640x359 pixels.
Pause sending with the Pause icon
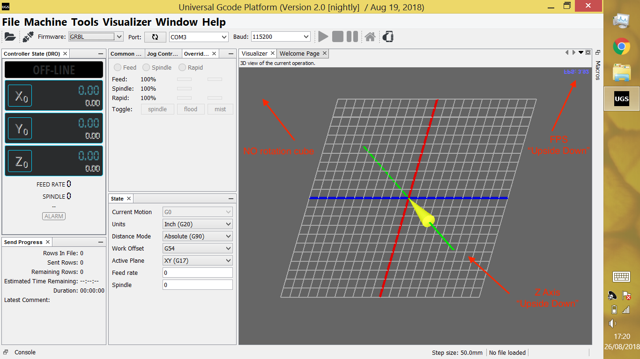pos(352,36)
